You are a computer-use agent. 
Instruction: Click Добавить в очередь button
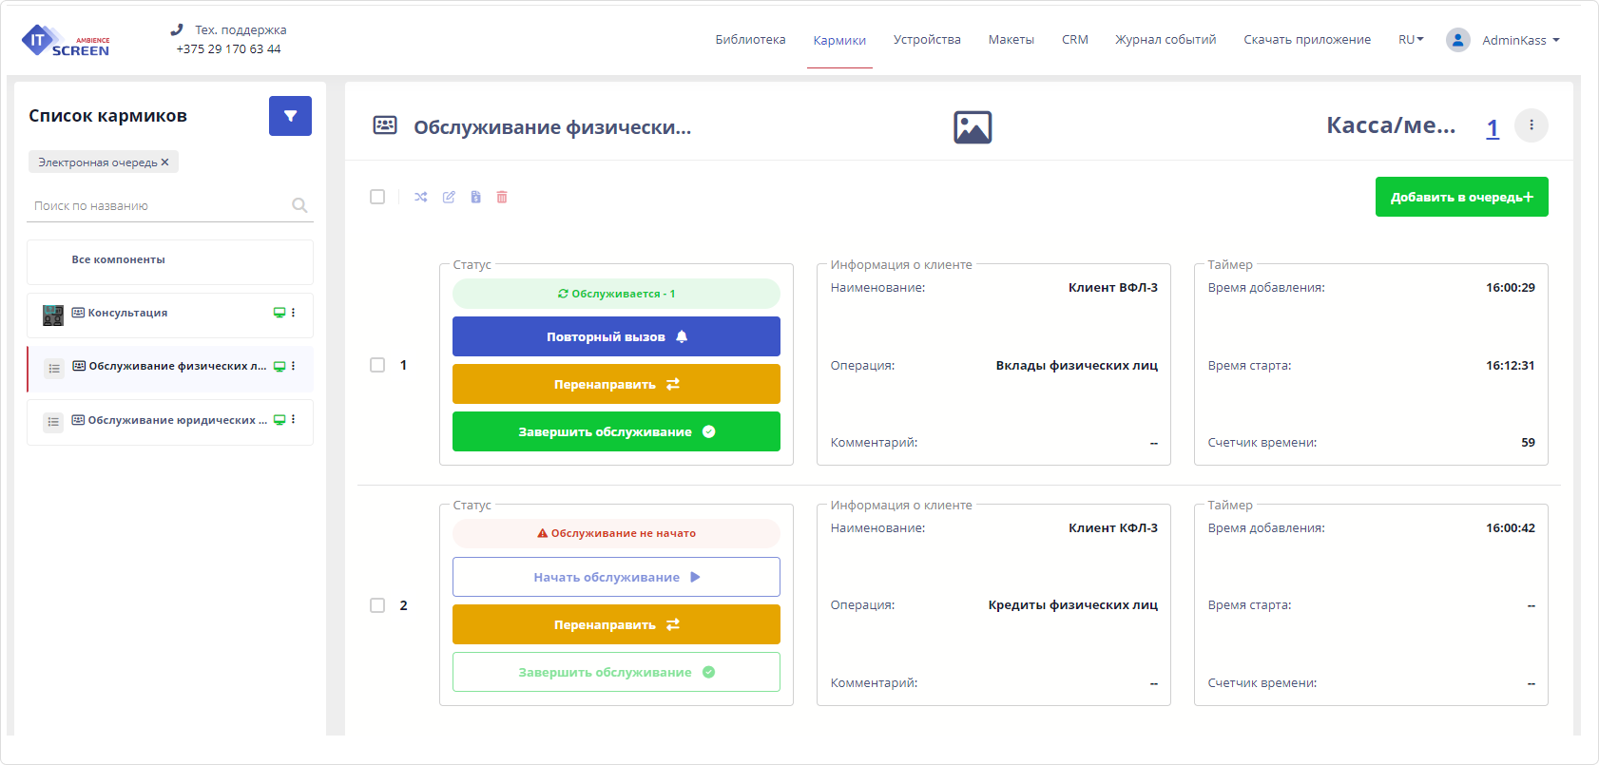[x=1461, y=197]
